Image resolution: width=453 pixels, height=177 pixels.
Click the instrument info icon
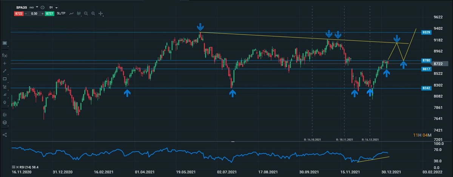(x=42, y=7)
